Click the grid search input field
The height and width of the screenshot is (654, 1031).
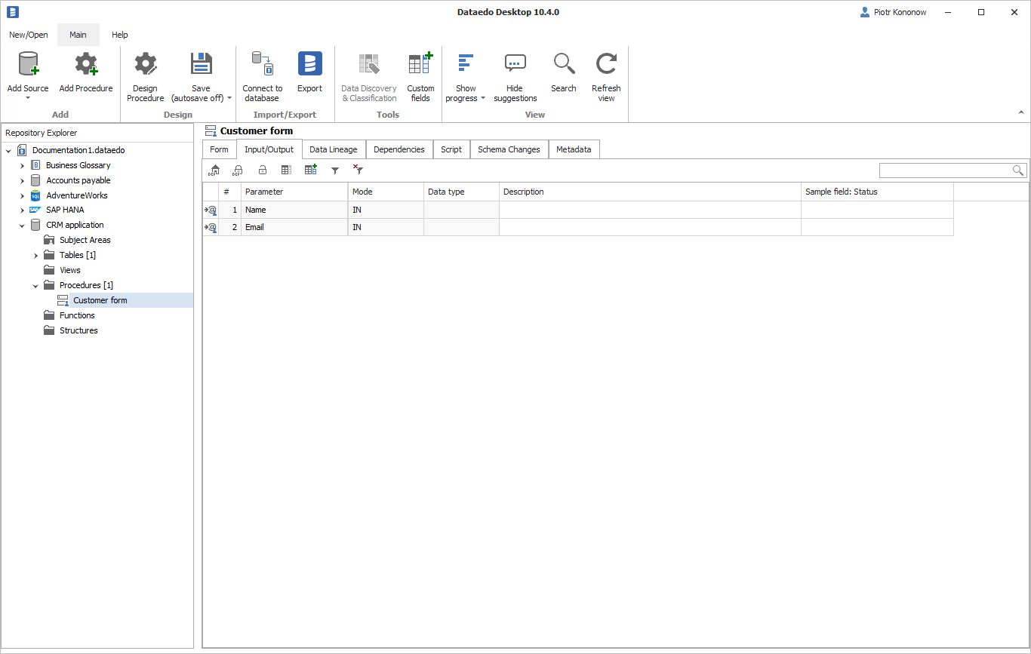coord(945,170)
